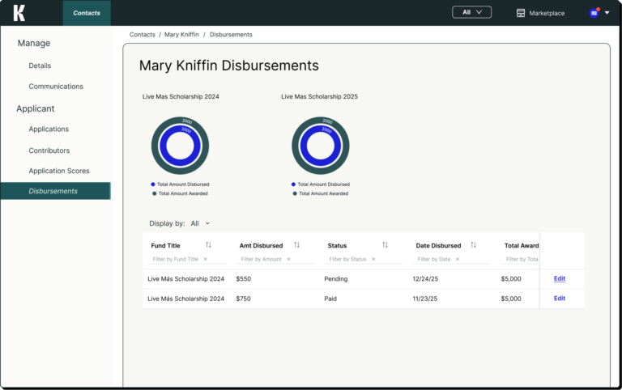622x390 pixels.
Task: Toggle 2025 chart Total Amount Disbursed legend
Action: tap(321, 184)
